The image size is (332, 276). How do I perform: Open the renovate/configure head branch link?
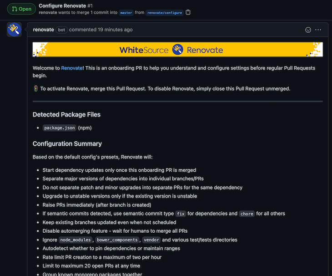tap(165, 13)
